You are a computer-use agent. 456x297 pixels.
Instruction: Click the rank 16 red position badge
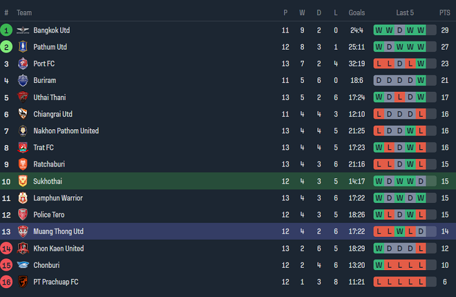[x=6, y=282]
